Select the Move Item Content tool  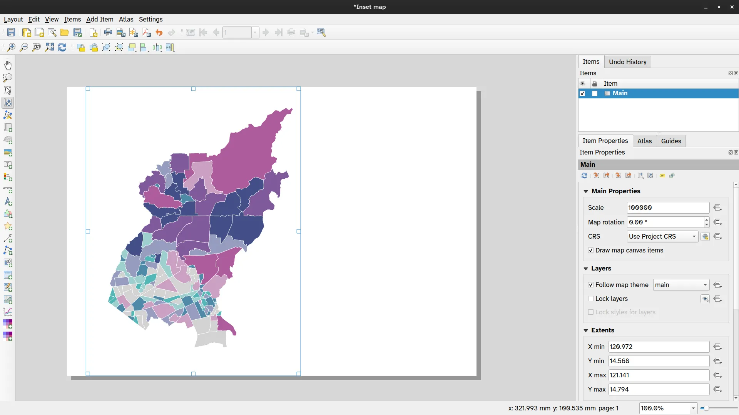click(x=8, y=103)
